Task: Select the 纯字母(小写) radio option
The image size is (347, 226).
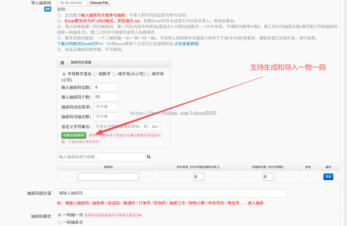Action: click(x=148, y=74)
